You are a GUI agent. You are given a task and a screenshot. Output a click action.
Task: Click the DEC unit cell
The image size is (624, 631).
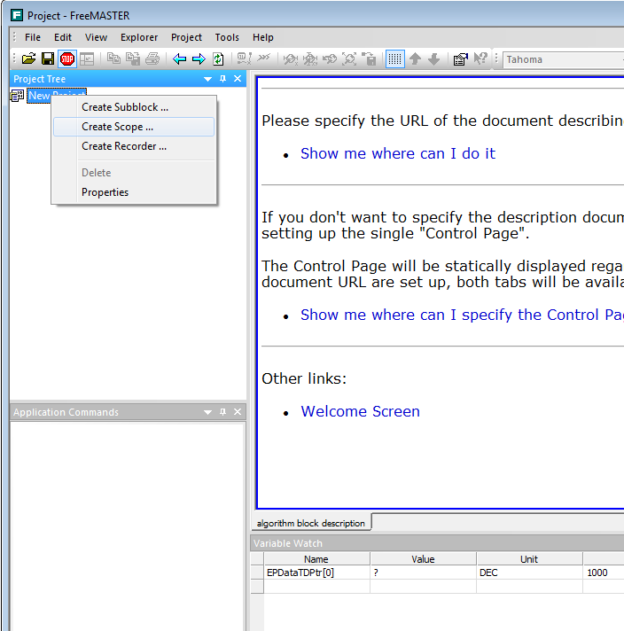click(x=529, y=573)
